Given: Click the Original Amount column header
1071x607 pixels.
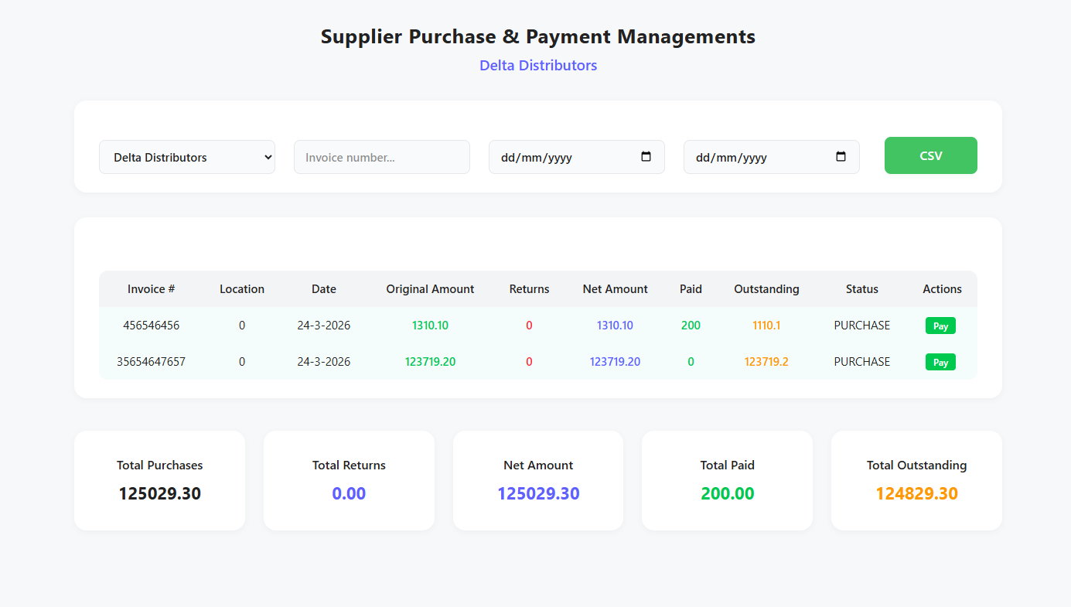Looking at the screenshot, I should pos(430,289).
